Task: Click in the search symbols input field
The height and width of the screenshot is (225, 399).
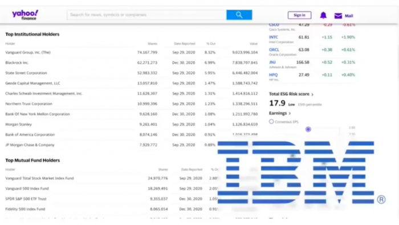Action: click(x=146, y=15)
